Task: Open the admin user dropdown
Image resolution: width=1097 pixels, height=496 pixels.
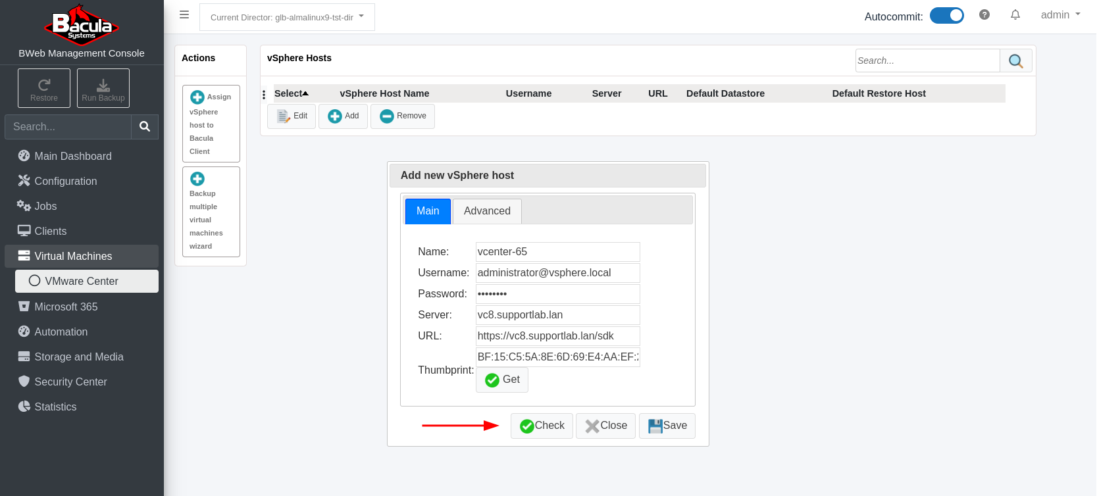Action: pos(1060,14)
